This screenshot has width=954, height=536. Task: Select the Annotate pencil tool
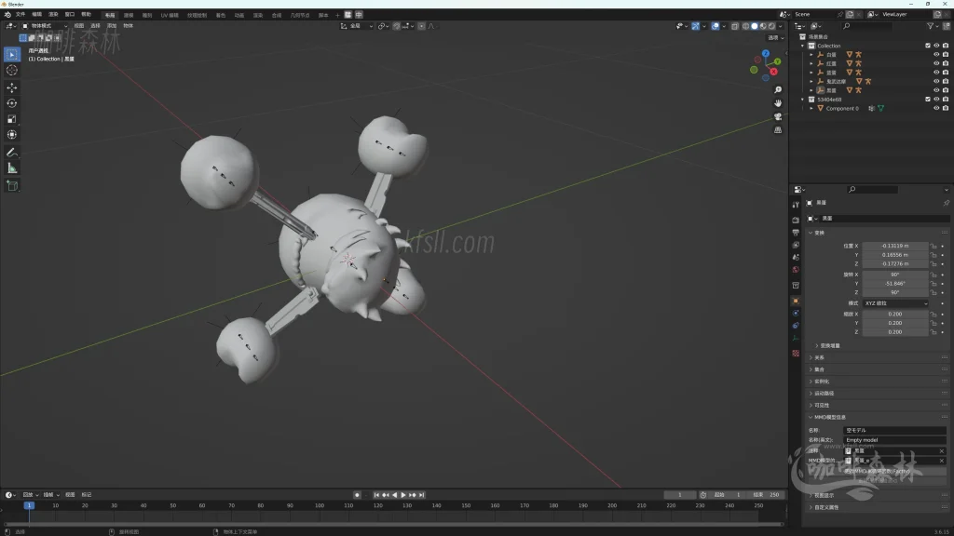point(12,152)
